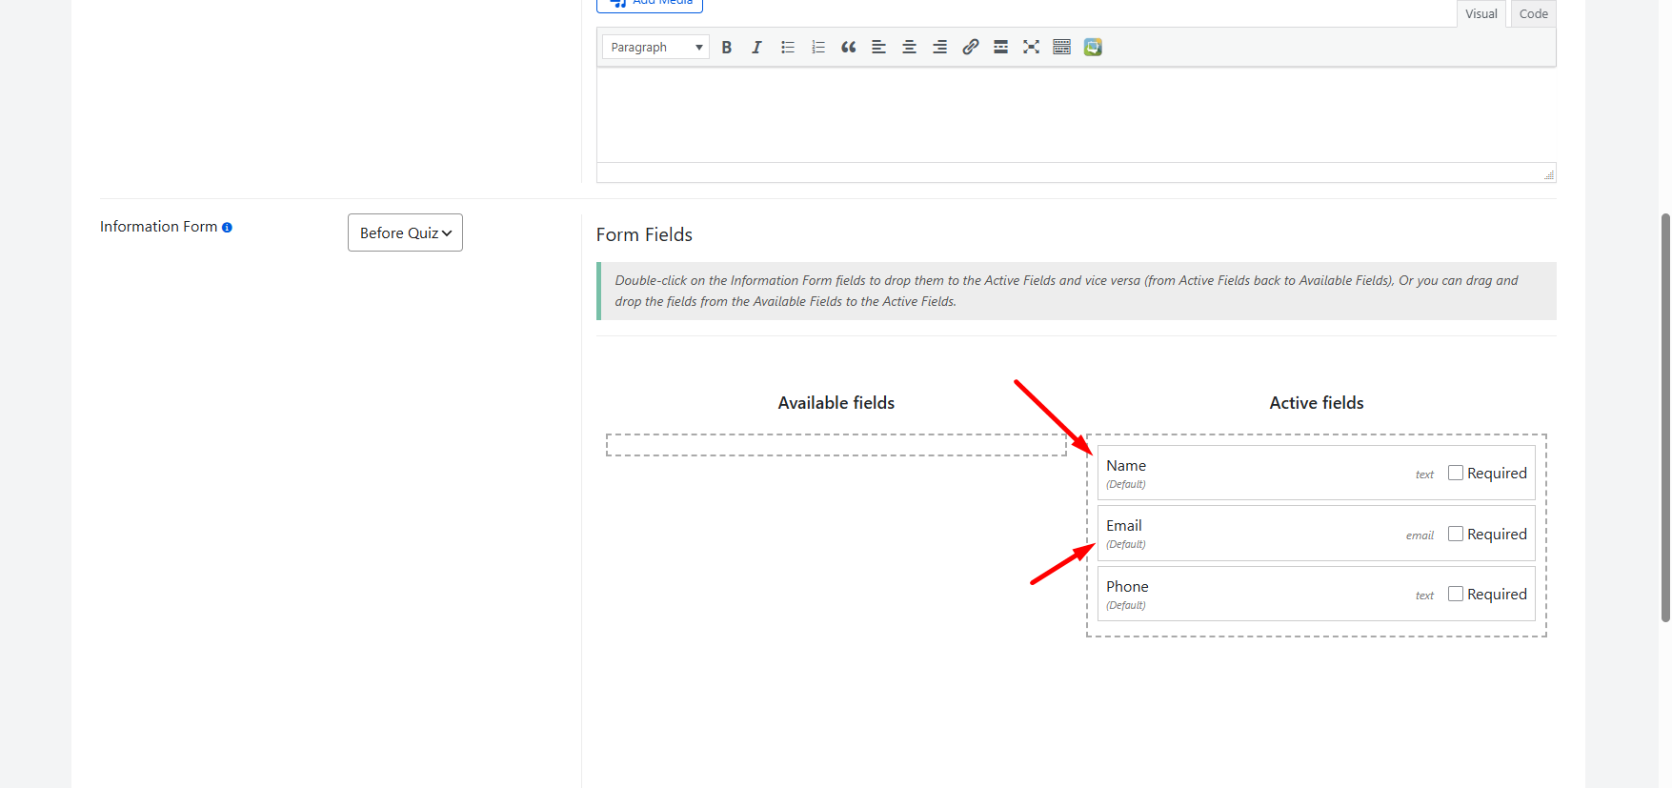Select the Phone field in Active fields
Screen dimensions: 1672x788
1317,594
